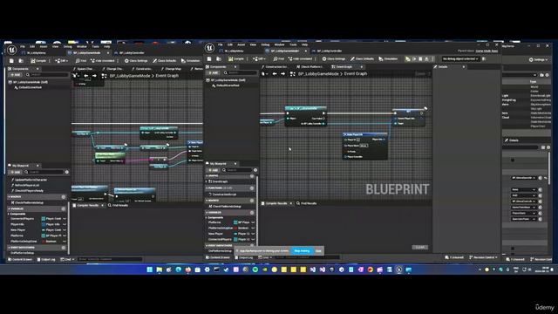Switch to BP_LobbyController tab in right window
558x314 pixels.
[x=330, y=51]
